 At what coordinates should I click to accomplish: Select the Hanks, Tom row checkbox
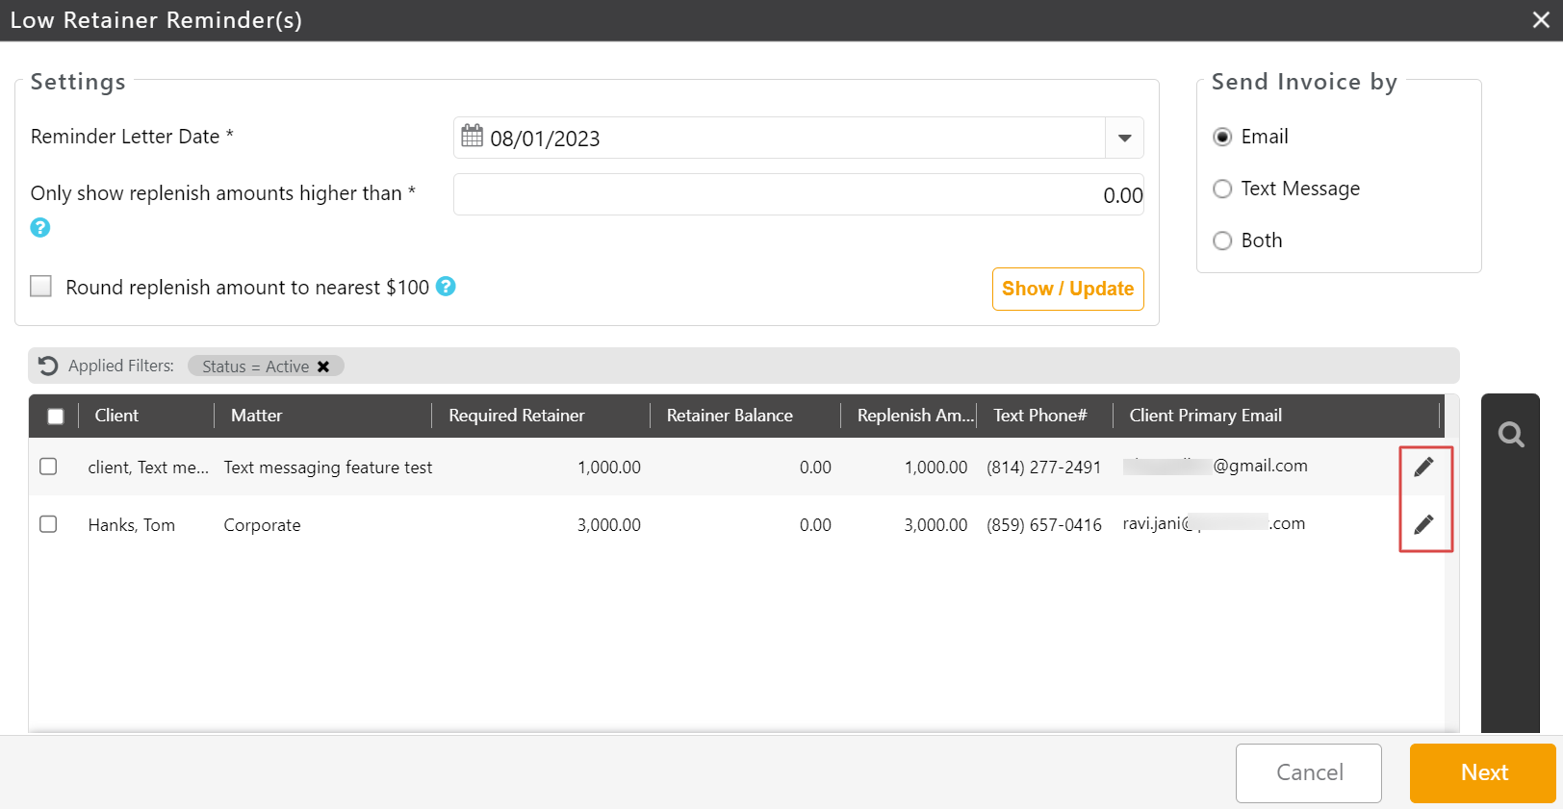(x=48, y=524)
